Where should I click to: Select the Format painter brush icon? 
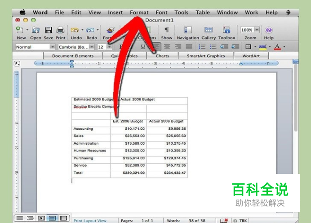[110, 30]
